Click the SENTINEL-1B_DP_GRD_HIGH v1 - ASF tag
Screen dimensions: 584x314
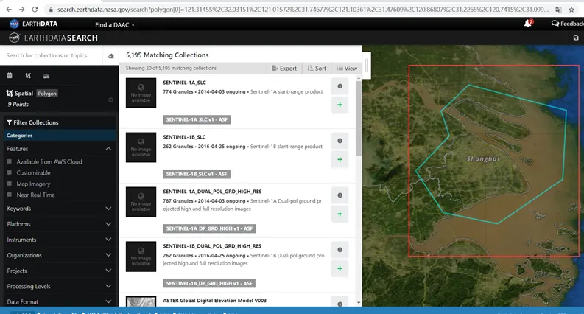(x=209, y=284)
